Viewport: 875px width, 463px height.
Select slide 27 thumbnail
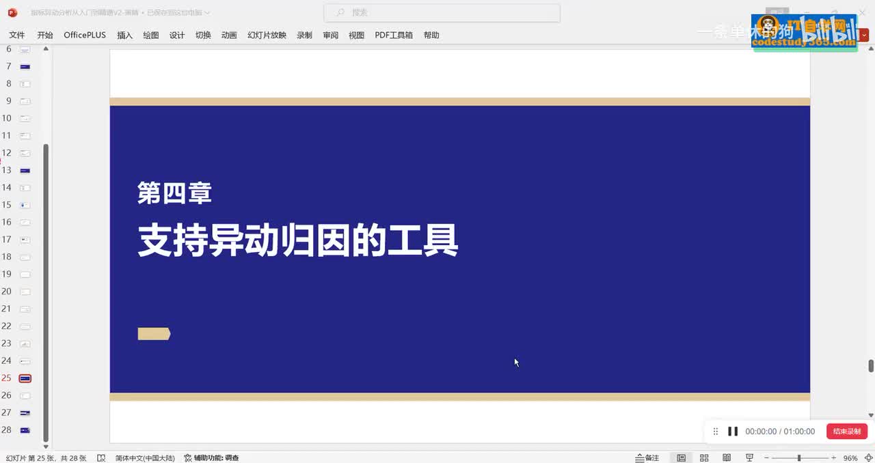click(x=25, y=412)
